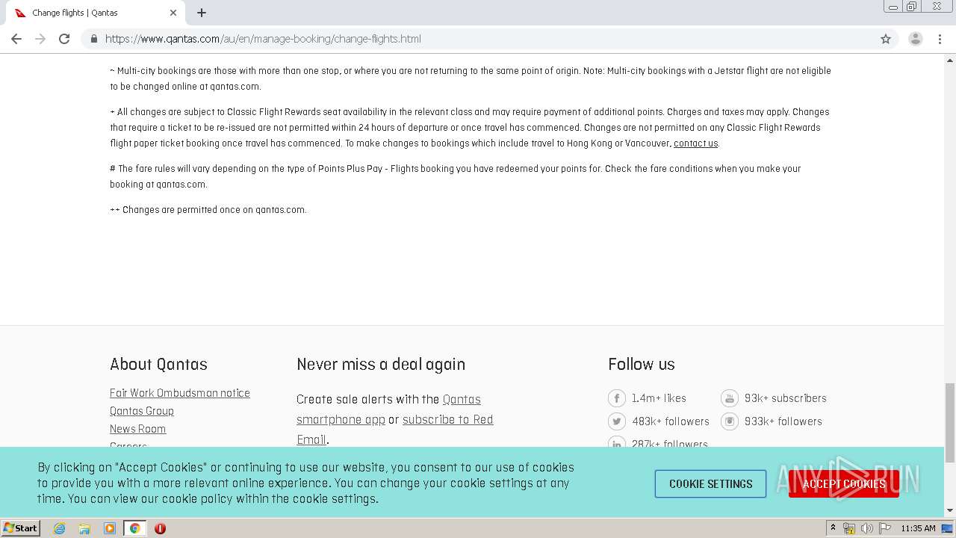Click subscribe to Red Email link
This screenshot has height=538, width=956.
(x=395, y=430)
